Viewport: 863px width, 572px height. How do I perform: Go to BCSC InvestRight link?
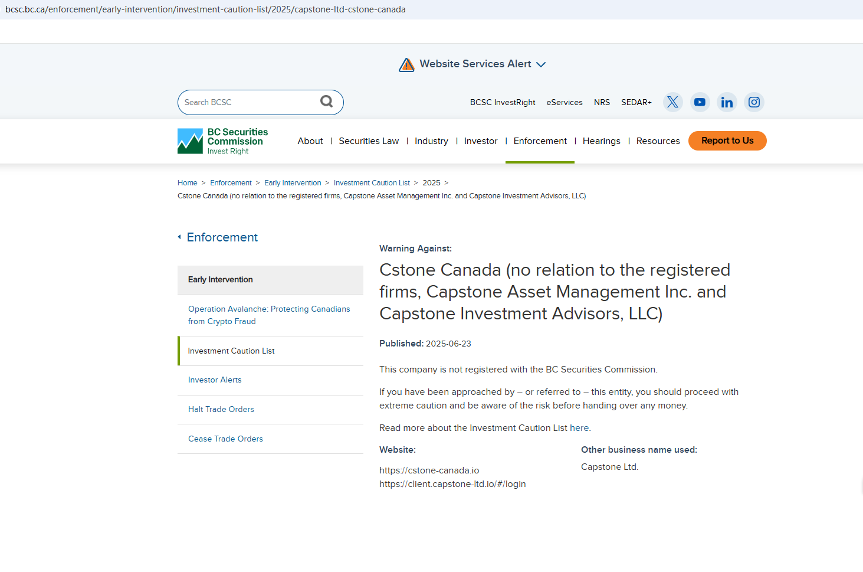[x=503, y=102]
